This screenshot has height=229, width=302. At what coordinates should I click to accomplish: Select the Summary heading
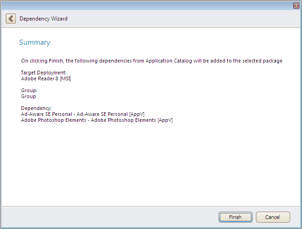(35, 42)
